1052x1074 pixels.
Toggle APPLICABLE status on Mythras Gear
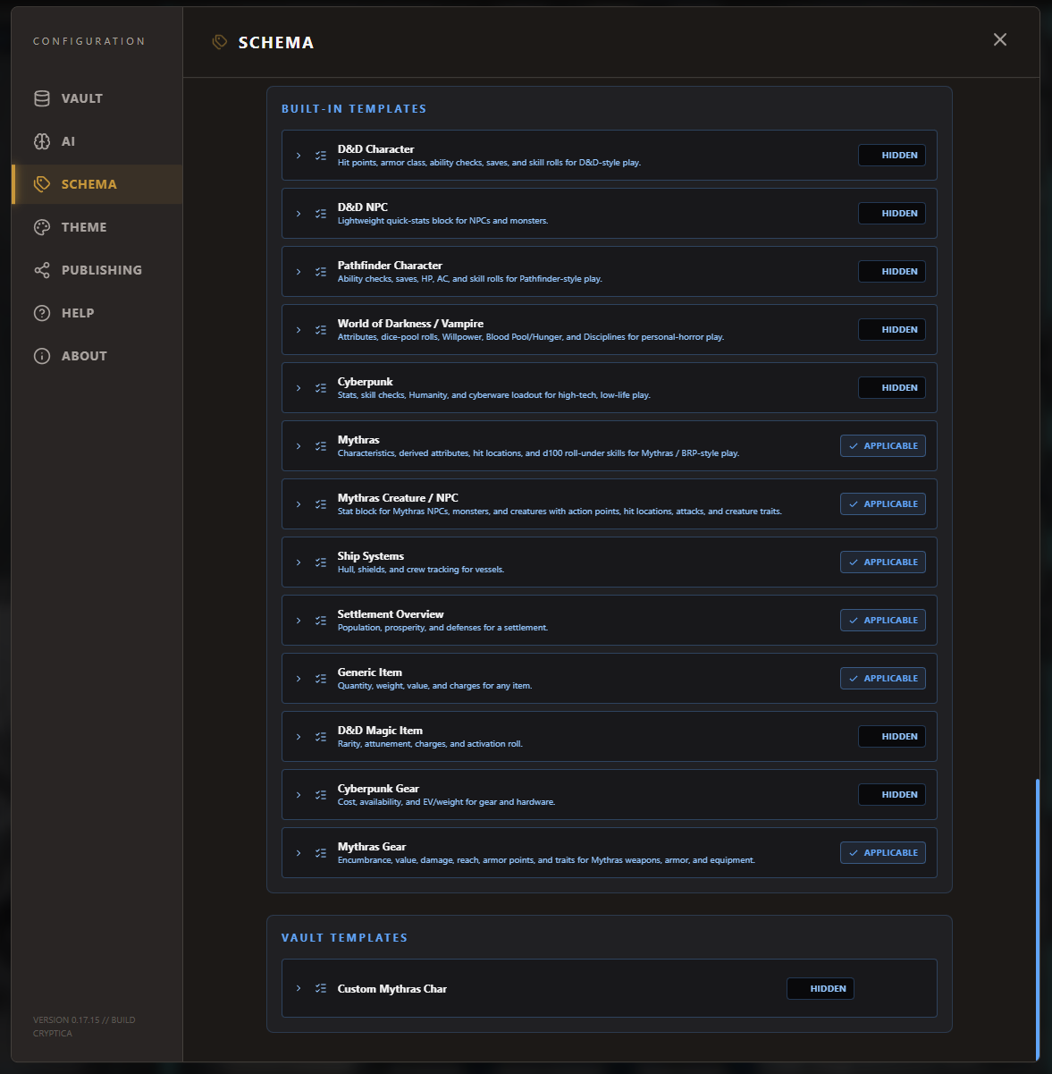click(883, 853)
